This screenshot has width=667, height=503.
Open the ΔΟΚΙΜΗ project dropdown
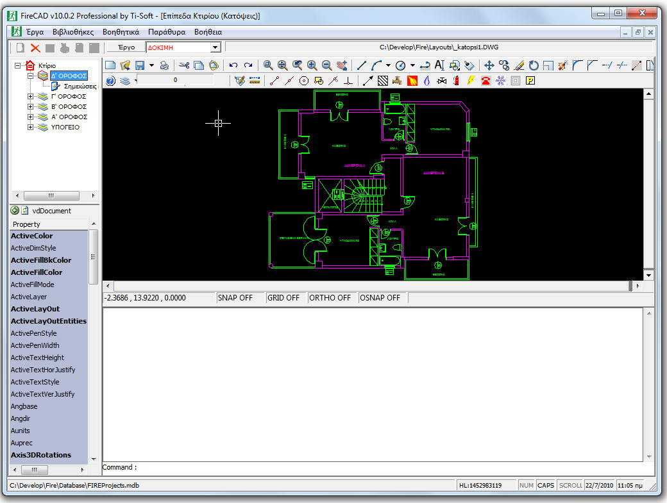point(216,47)
